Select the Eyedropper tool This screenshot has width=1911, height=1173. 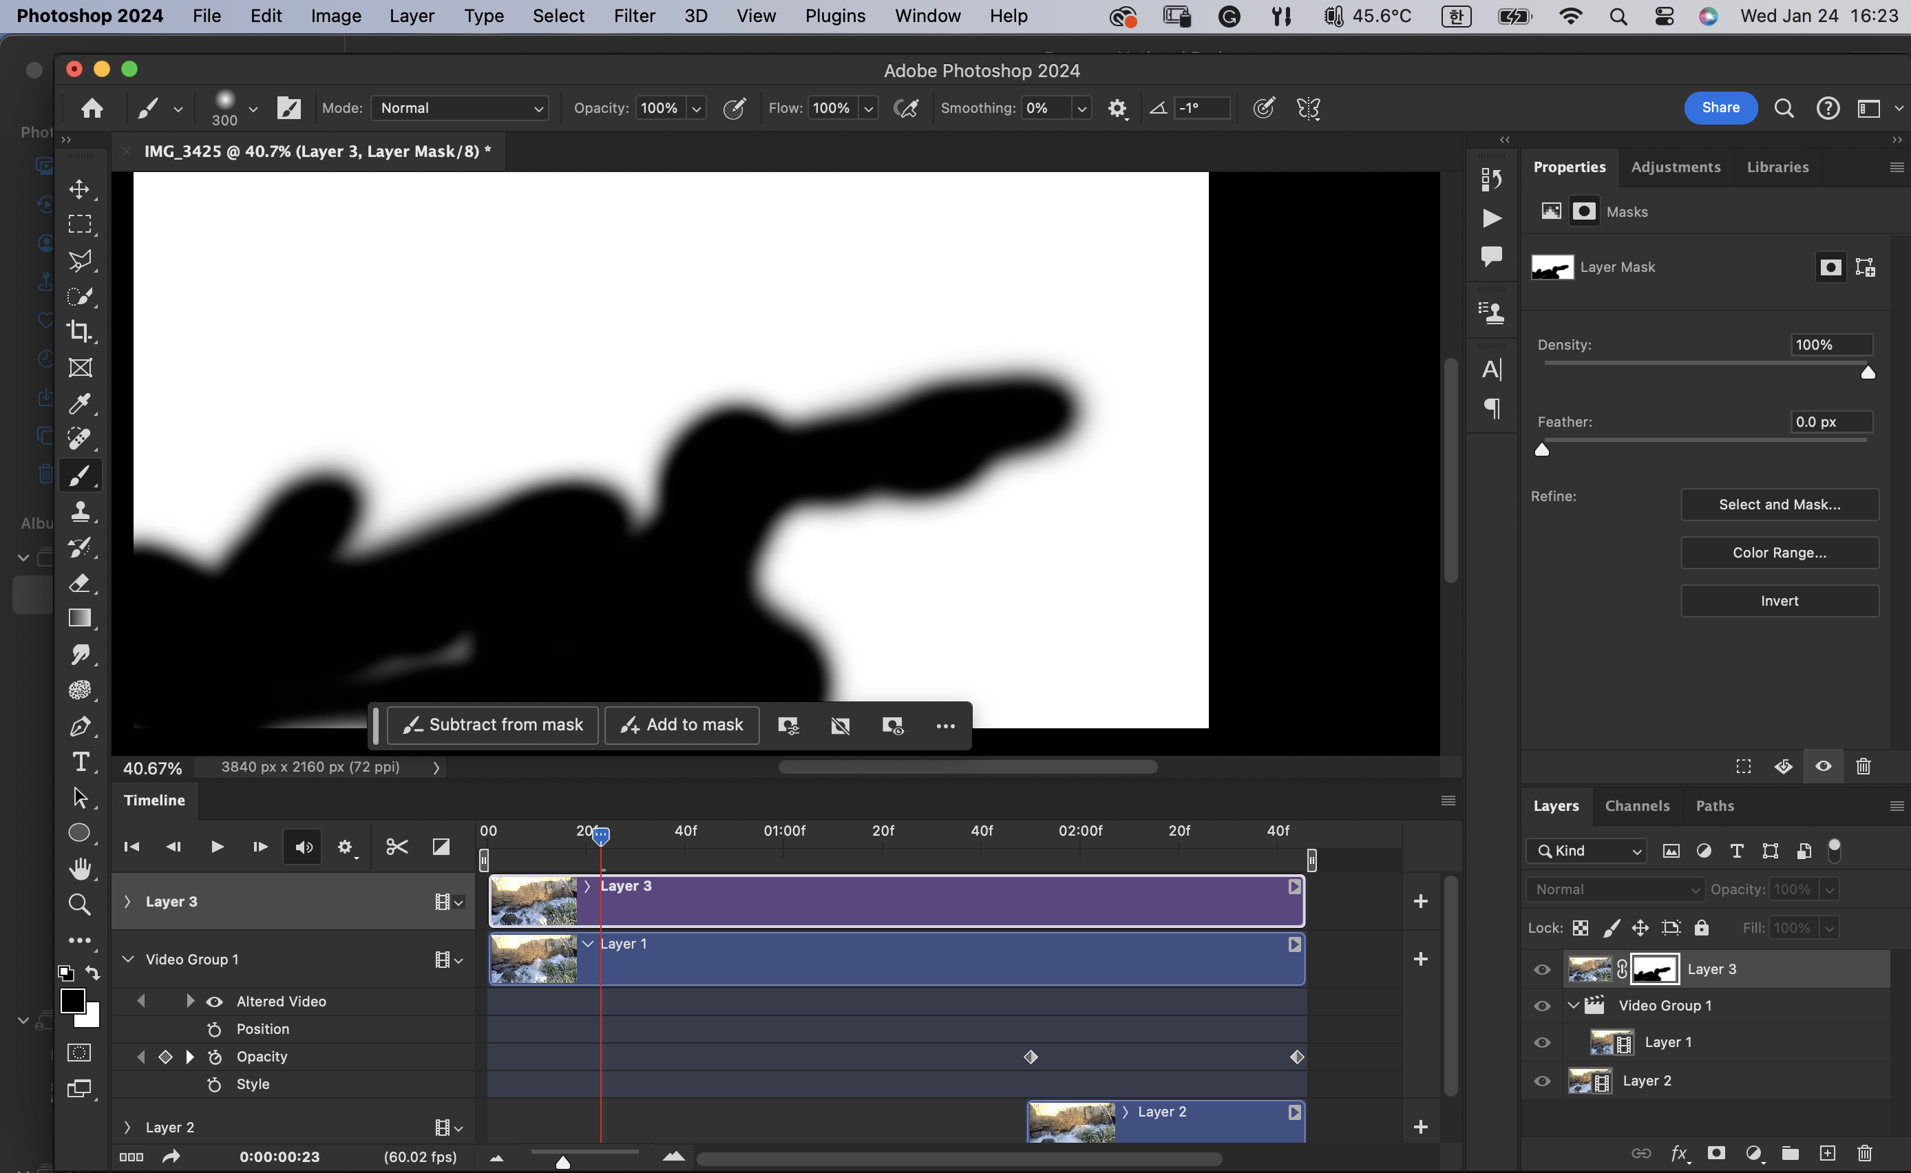click(x=79, y=403)
